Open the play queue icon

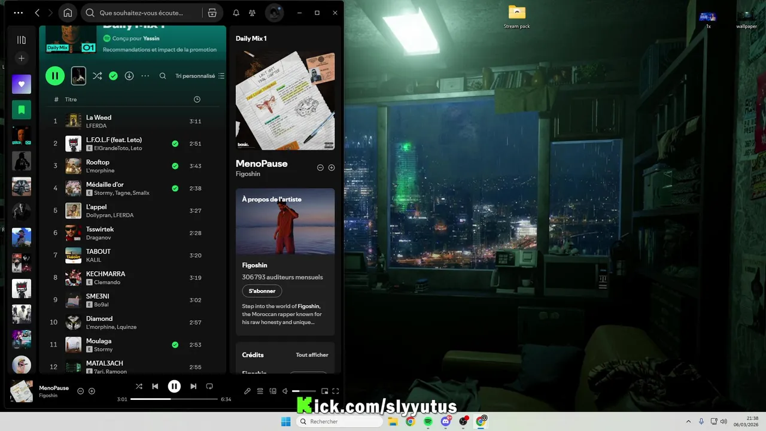click(x=260, y=391)
